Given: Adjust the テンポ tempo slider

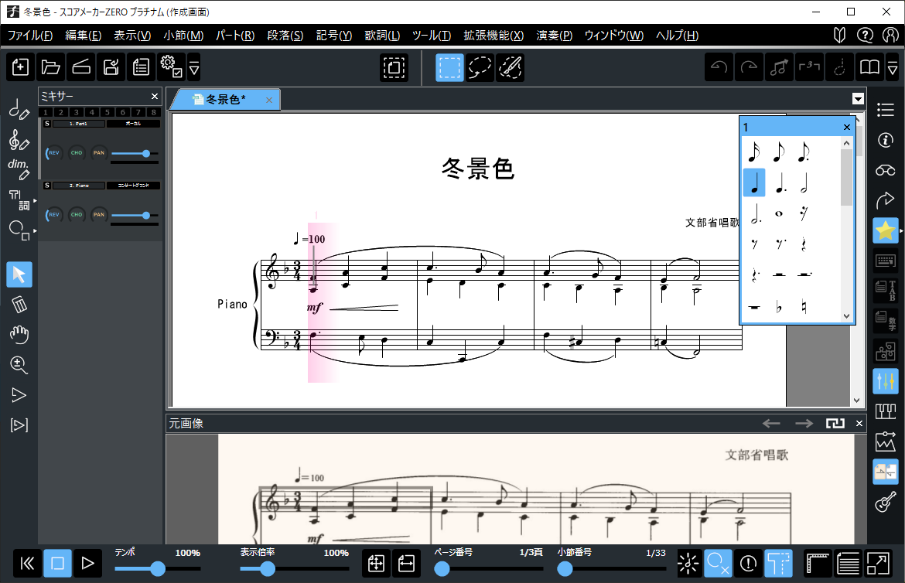Looking at the screenshot, I should point(158,569).
